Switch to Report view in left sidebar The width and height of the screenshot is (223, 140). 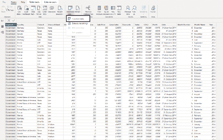[2, 20]
